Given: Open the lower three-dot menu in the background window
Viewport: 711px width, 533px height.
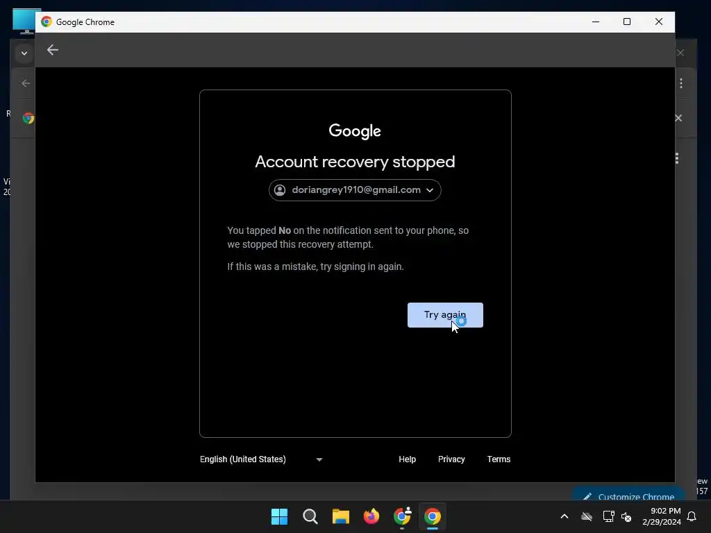Looking at the screenshot, I should coord(676,158).
